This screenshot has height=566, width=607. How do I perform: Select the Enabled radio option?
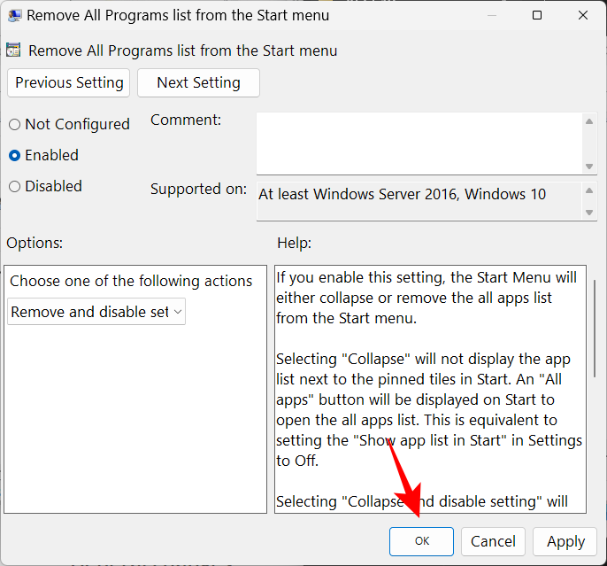pyautogui.click(x=14, y=156)
